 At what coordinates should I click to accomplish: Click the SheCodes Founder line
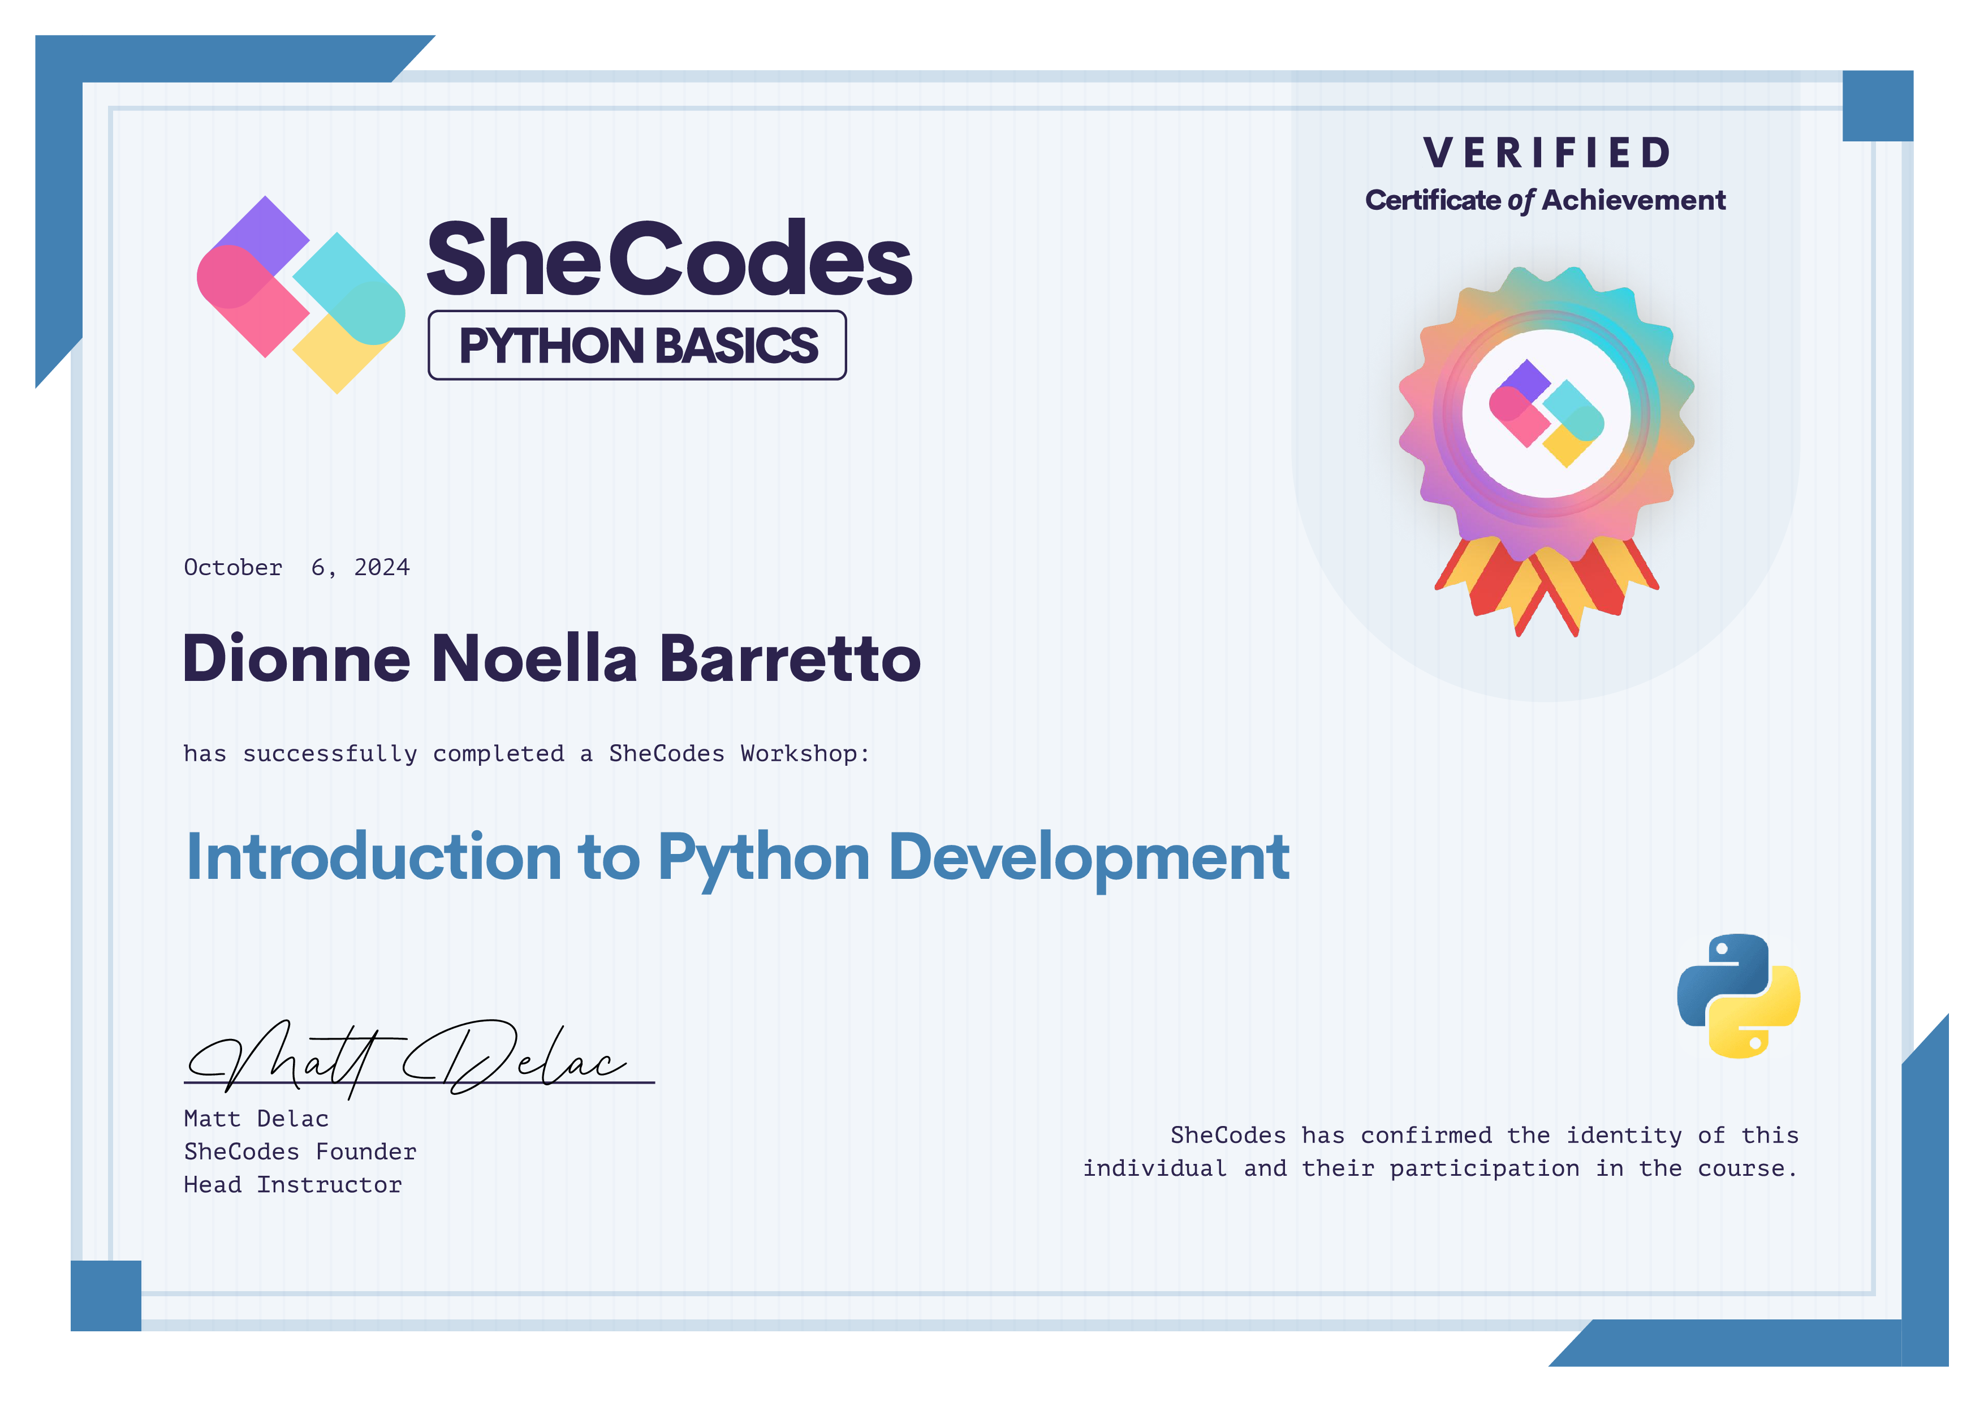[x=300, y=1151]
